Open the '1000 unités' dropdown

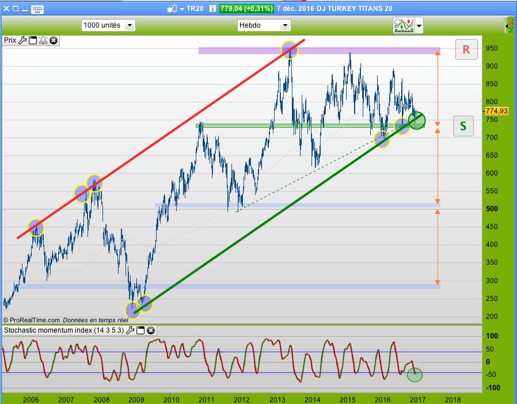tap(108, 25)
